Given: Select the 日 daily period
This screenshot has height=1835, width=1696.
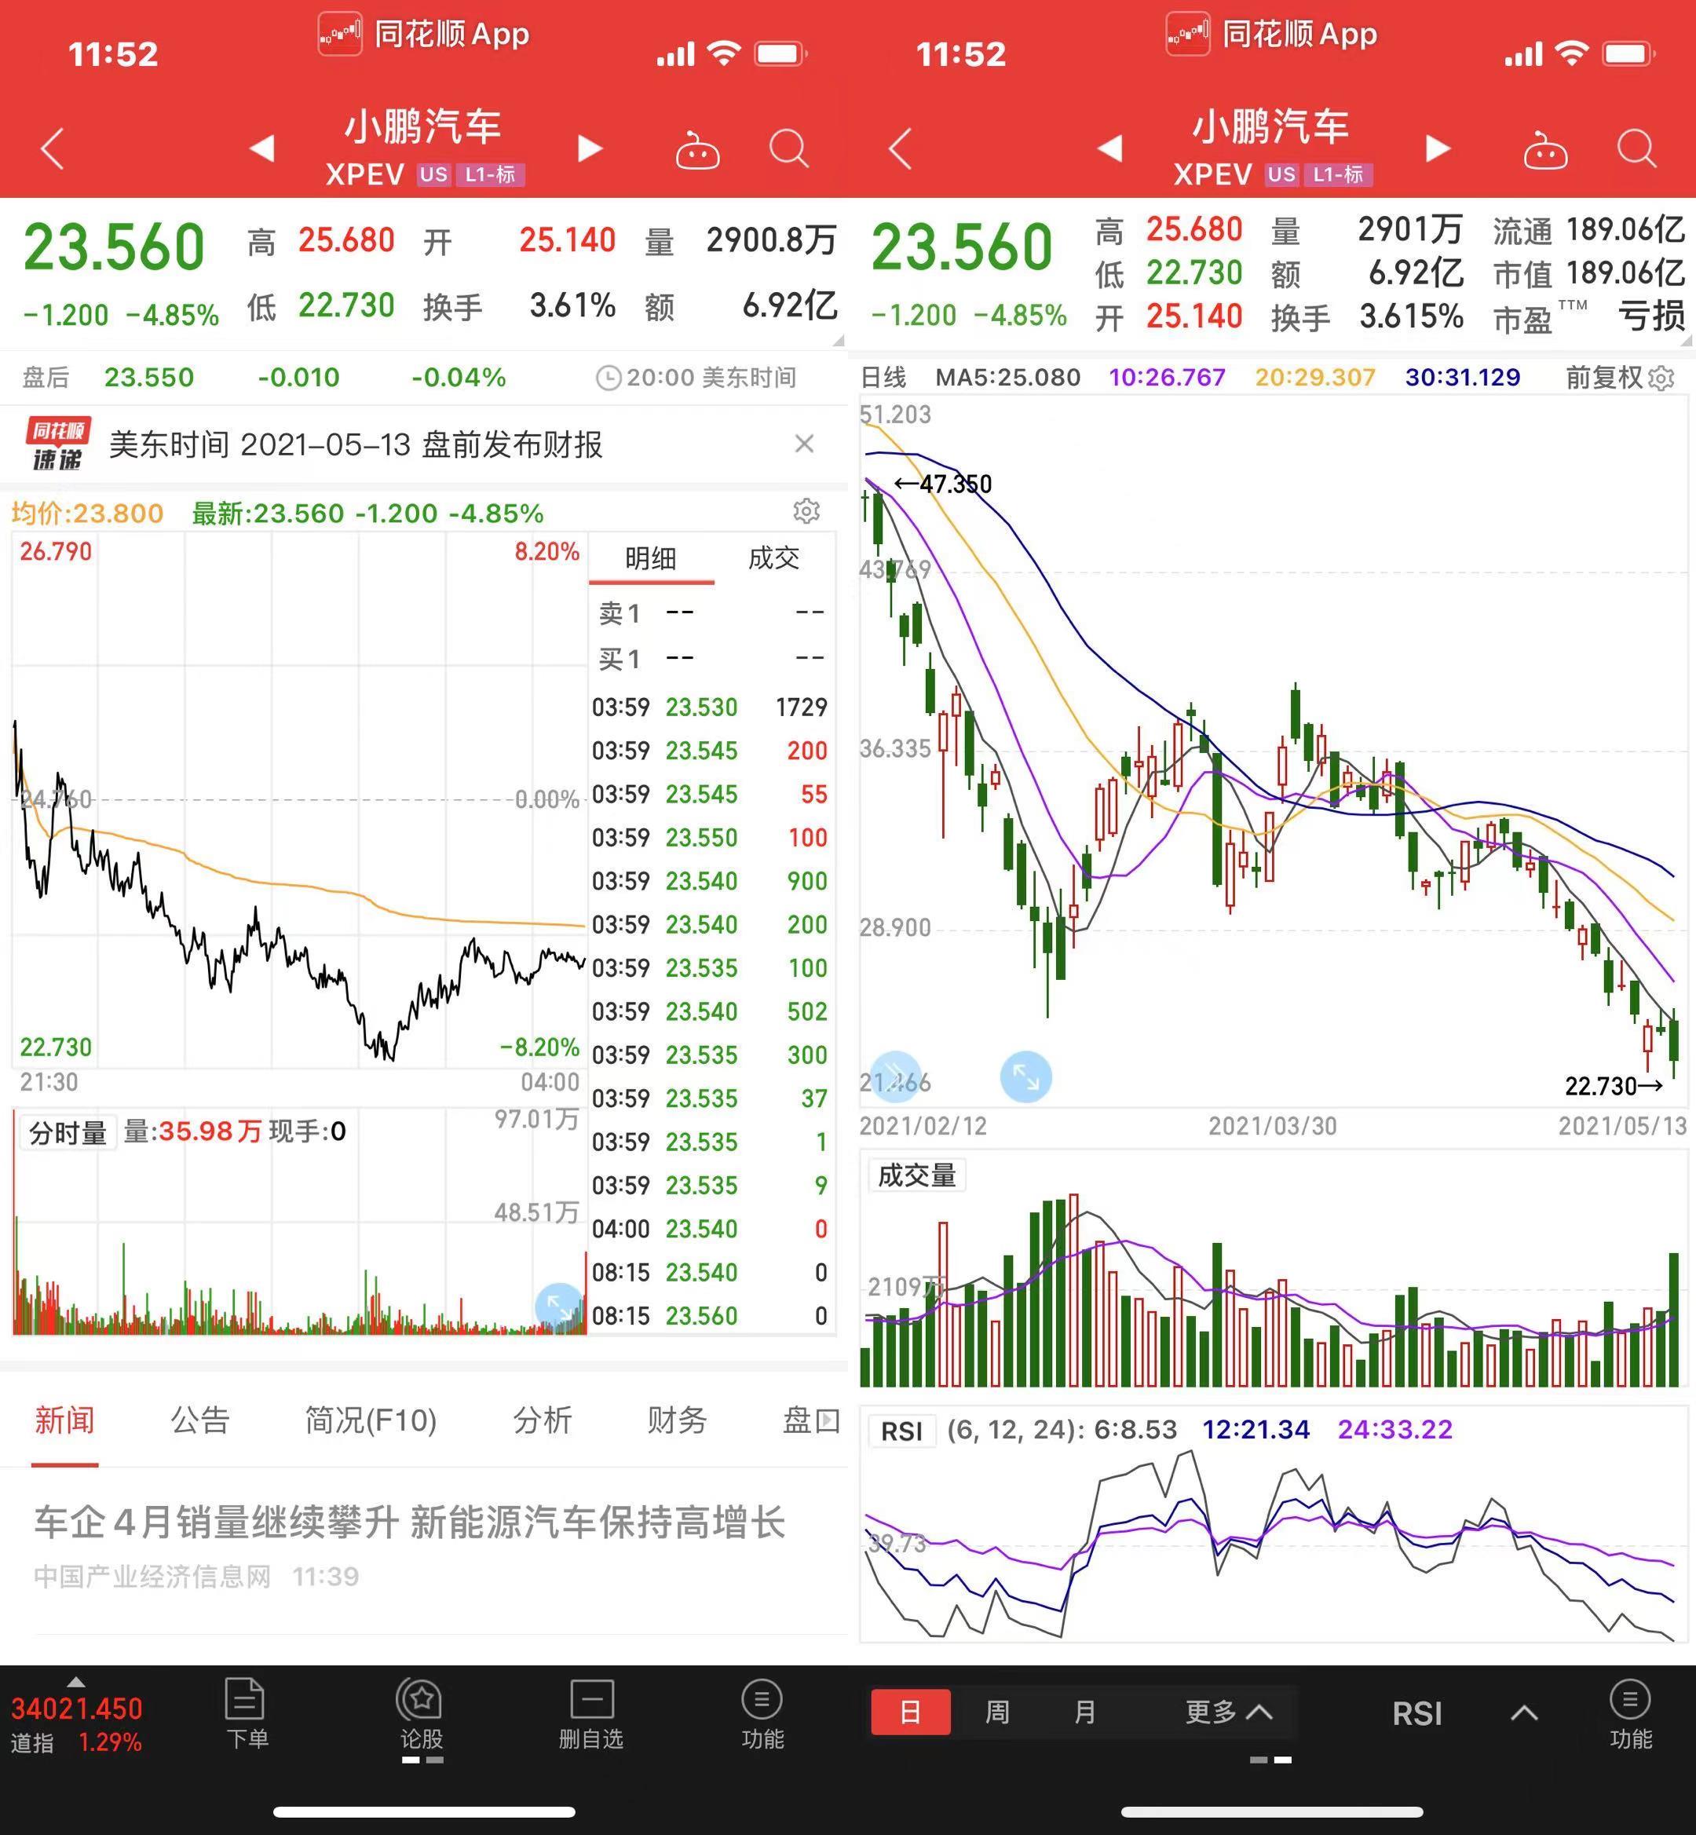Looking at the screenshot, I should coord(909,1711).
